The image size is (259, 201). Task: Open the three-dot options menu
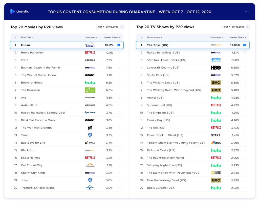click(247, 12)
